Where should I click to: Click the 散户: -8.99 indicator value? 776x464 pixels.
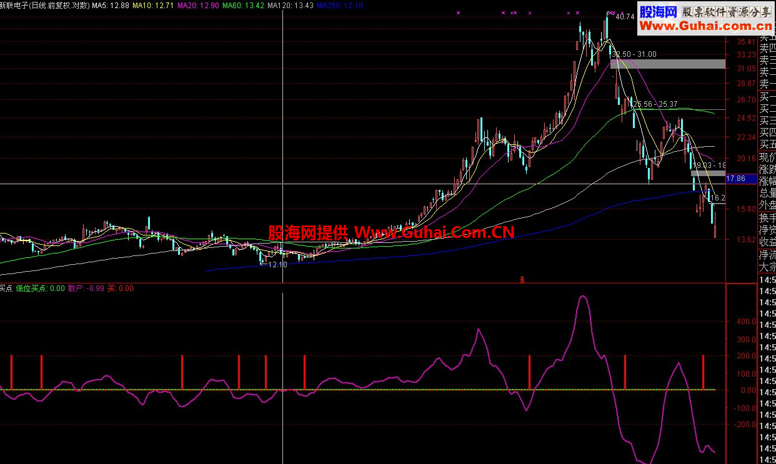click(x=86, y=288)
